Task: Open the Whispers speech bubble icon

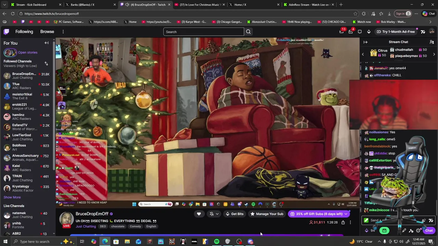Action: pos(360,32)
